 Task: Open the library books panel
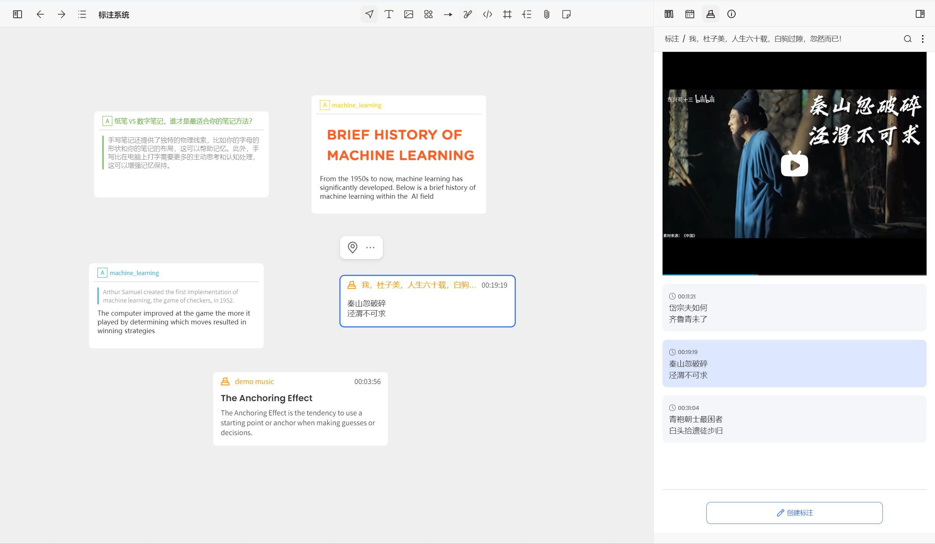(x=669, y=14)
